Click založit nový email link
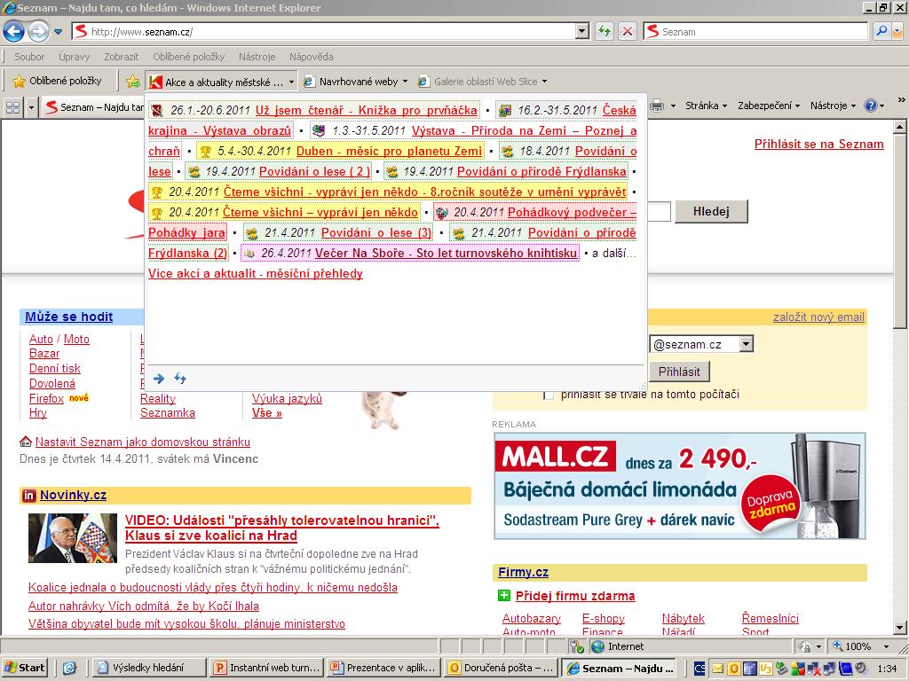The image size is (909, 681). 818,317
